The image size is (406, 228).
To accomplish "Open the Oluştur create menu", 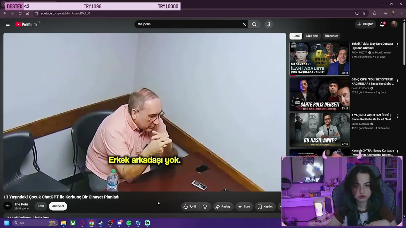I will click(365, 24).
